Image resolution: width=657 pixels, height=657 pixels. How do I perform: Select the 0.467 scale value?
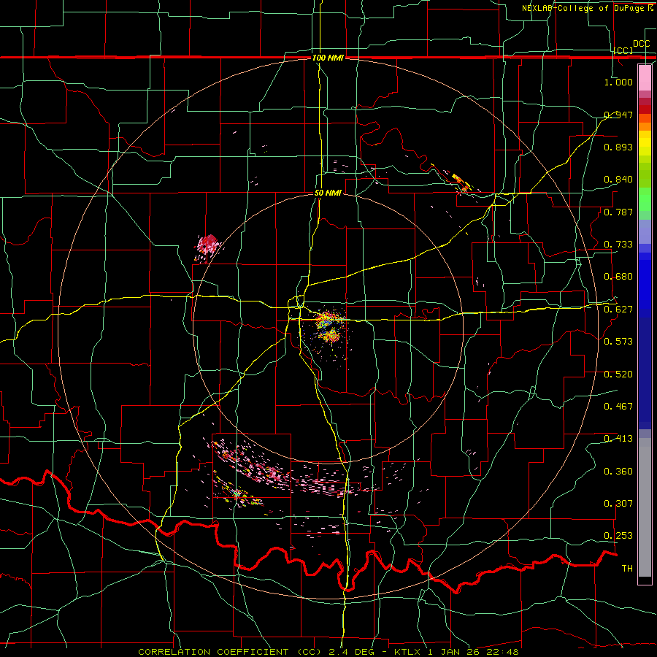pos(618,407)
